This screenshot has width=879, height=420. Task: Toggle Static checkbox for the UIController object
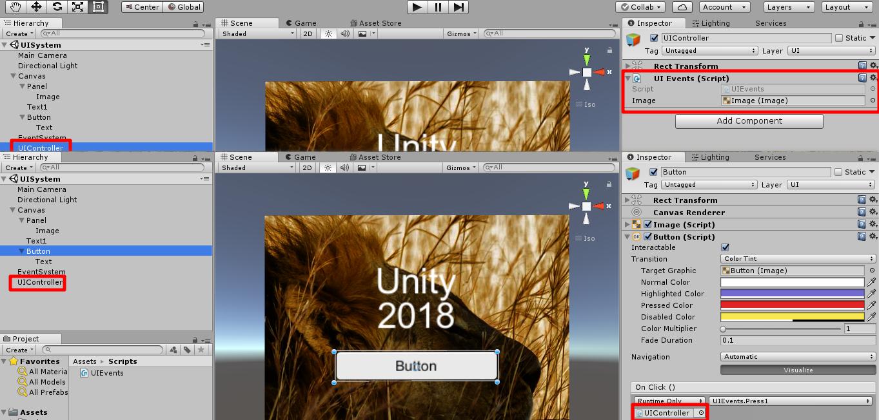click(839, 38)
